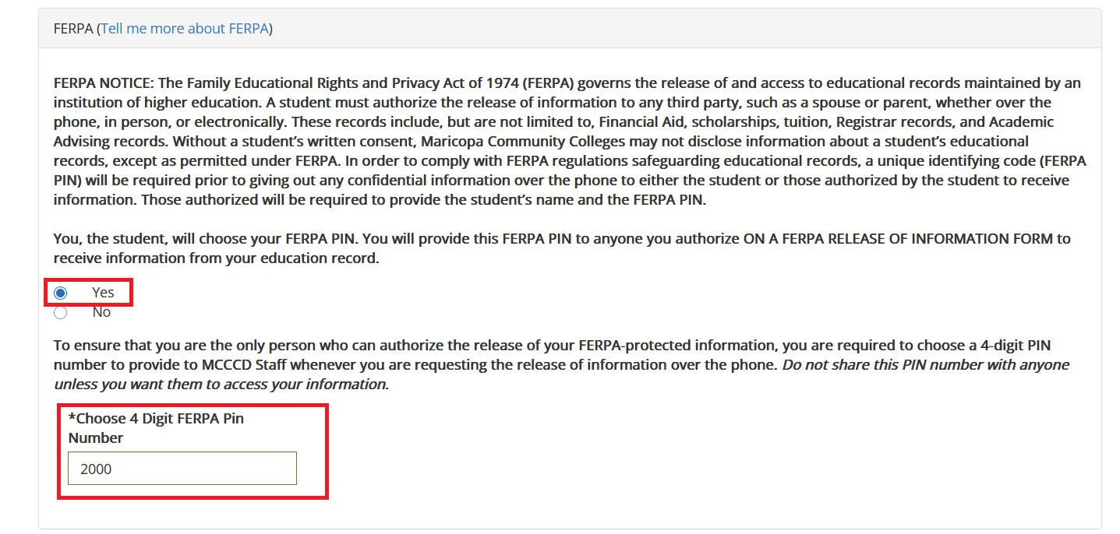
Task: Select the Yes radio button
Action: click(61, 293)
